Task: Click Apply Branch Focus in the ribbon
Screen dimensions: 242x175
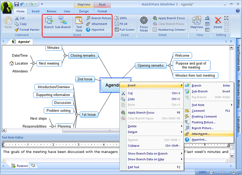Action: click(169, 18)
